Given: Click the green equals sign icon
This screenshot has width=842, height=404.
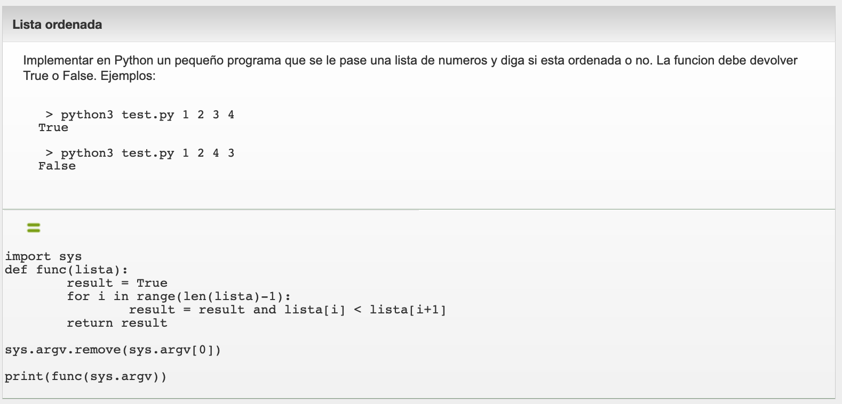Looking at the screenshot, I should tap(33, 228).
